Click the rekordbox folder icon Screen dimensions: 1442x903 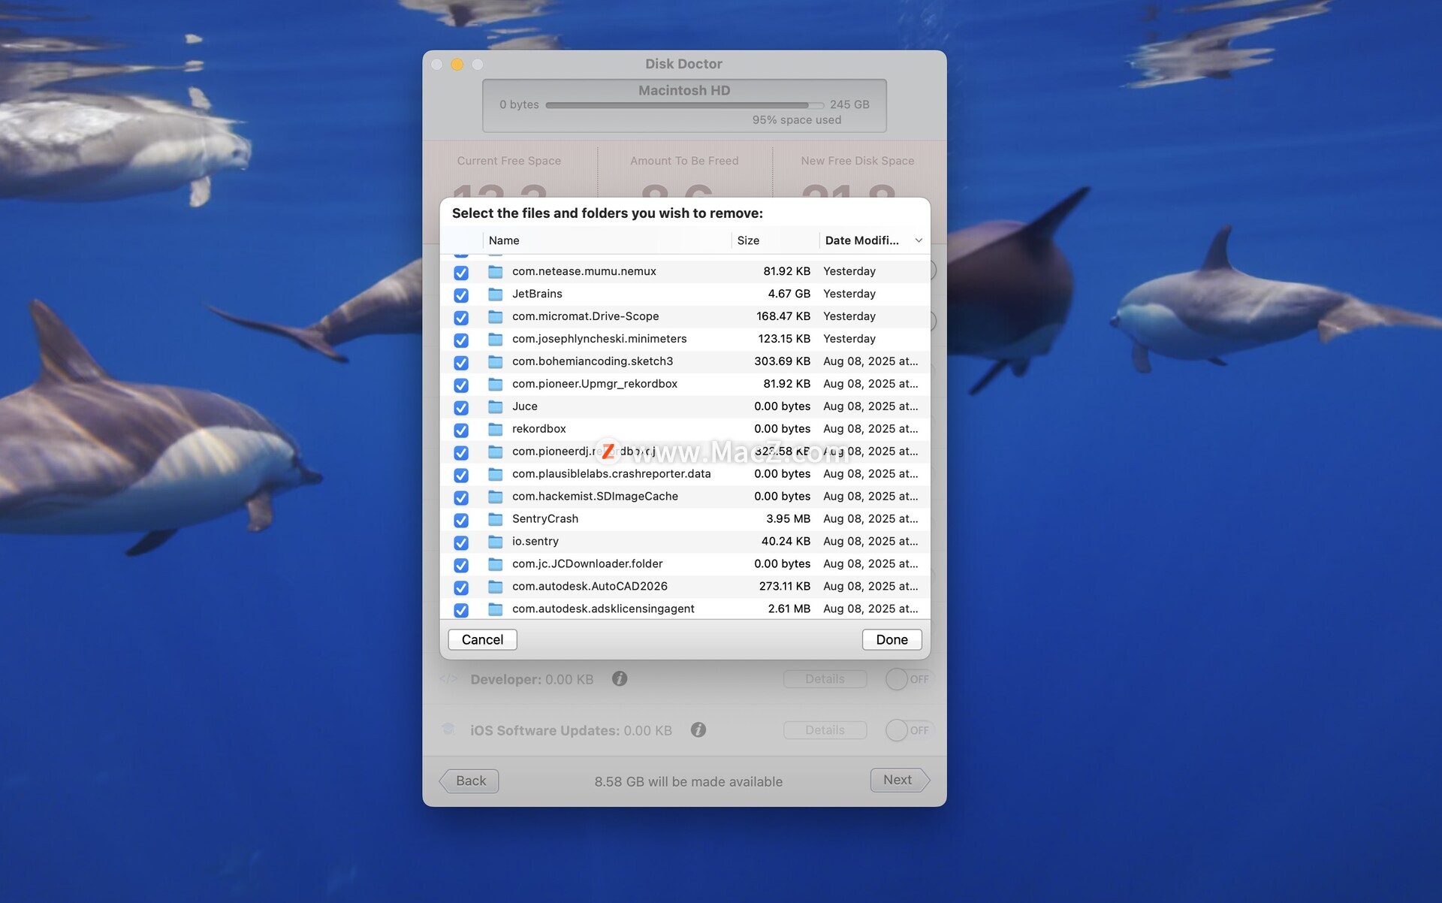click(x=496, y=429)
